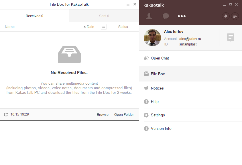Image resolution: width=242 pixels, height=165 pixels.
Task: Click the Browse button
Action: (103, 115)
